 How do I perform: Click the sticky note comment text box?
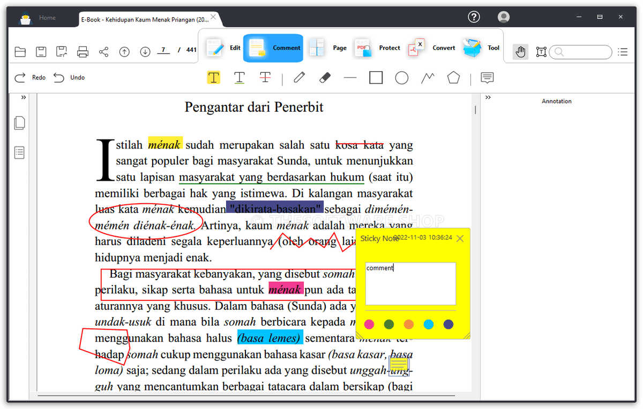(410, 284)
